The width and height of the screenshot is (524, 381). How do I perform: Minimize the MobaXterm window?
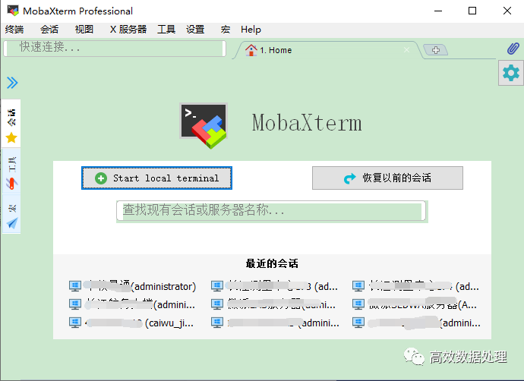pyautogui.click(x=438, y=11)
